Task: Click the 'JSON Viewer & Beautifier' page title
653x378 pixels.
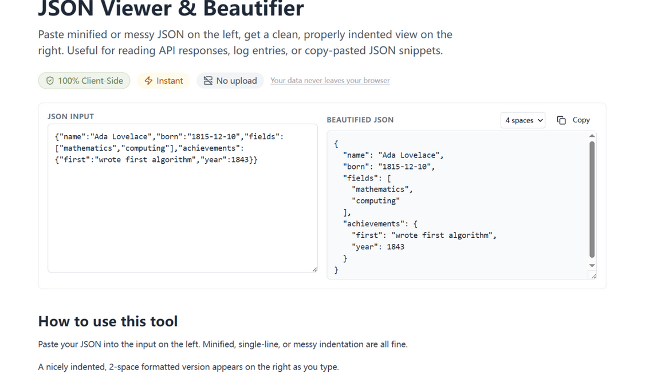Action: pyautogui.click(x=171, y=9)
